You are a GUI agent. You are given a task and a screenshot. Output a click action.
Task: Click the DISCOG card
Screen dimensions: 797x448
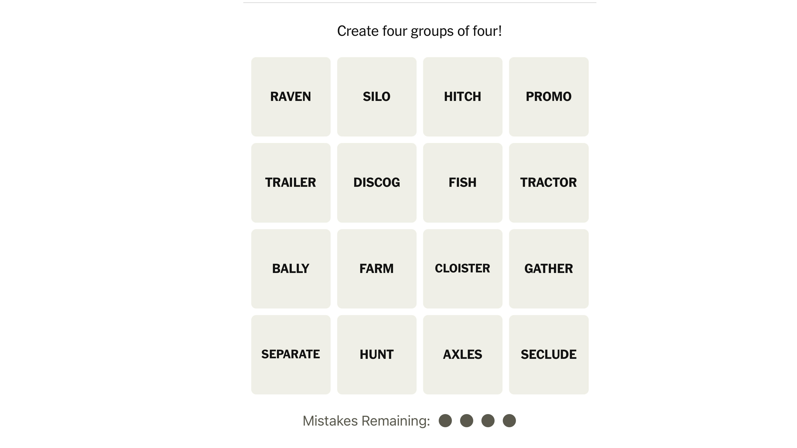377,183
